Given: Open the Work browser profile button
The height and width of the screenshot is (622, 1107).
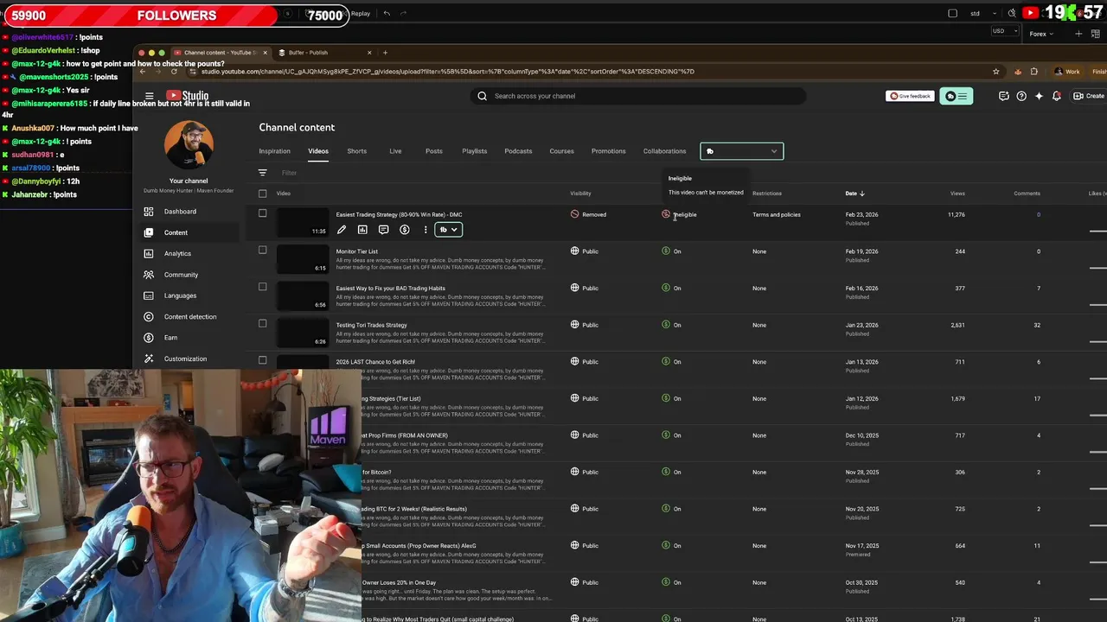Looking at the screenshot, I should tap(1067, 72).
